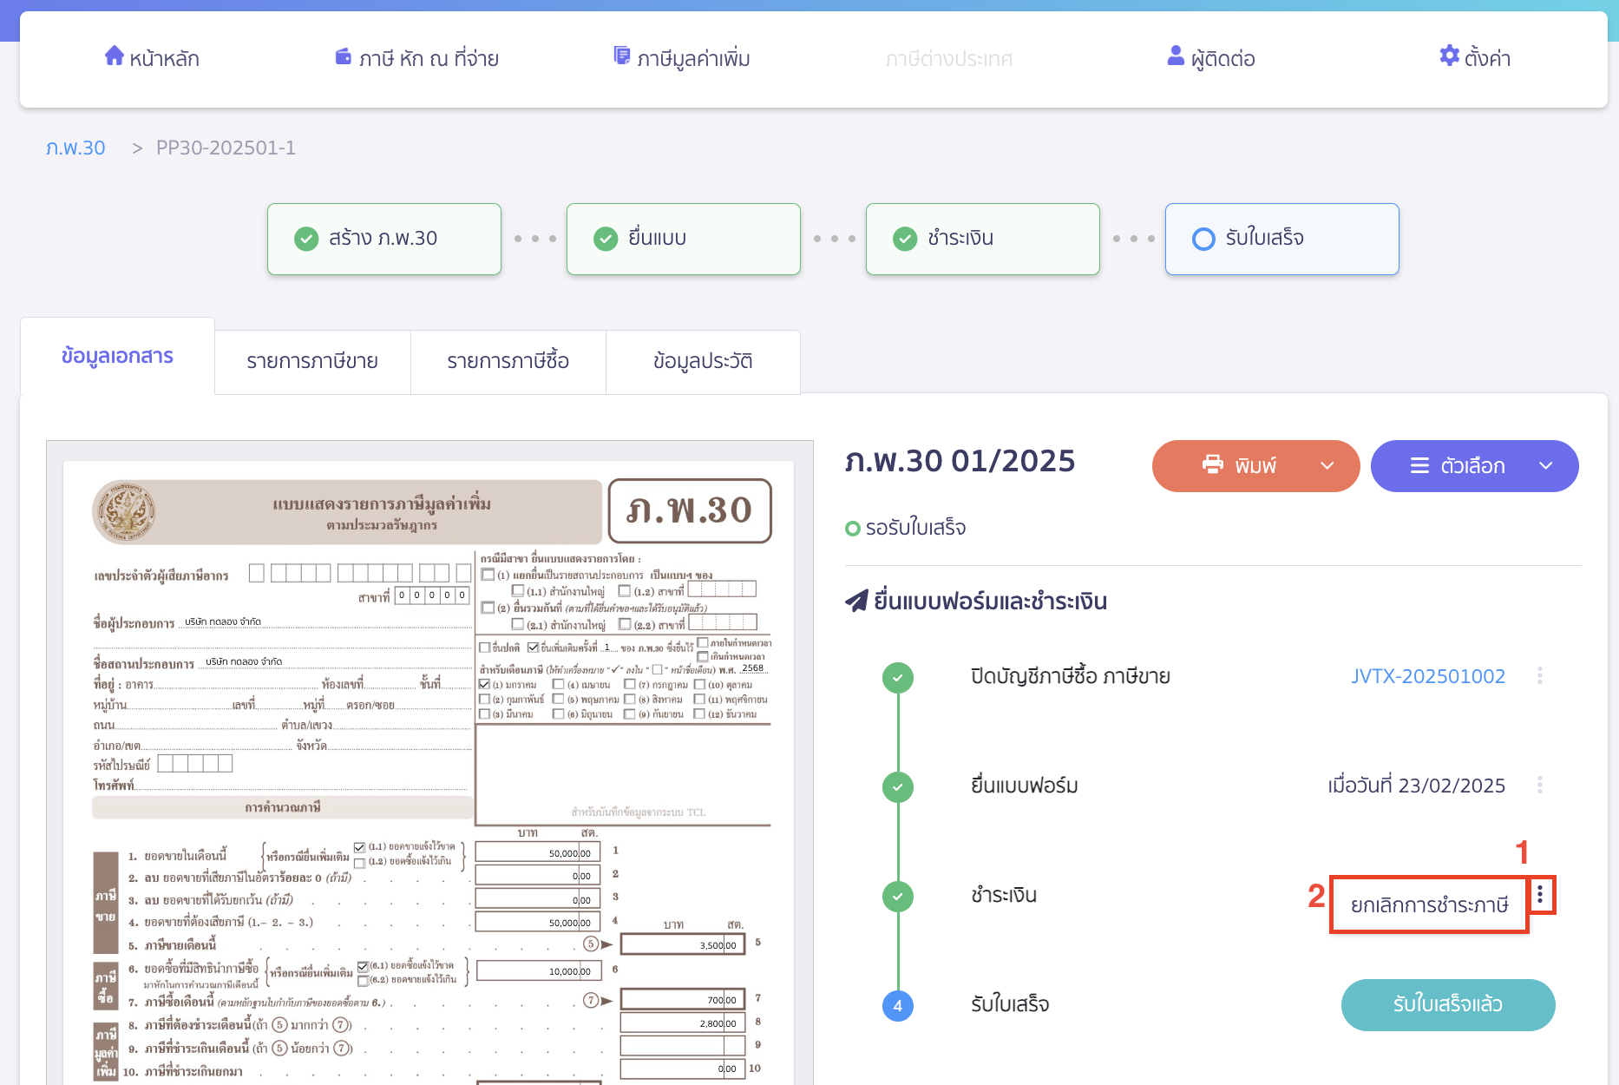Expand the ตัวเลือก options dropdown
1619x1085 pixels.
click(x=1545, y=466)
